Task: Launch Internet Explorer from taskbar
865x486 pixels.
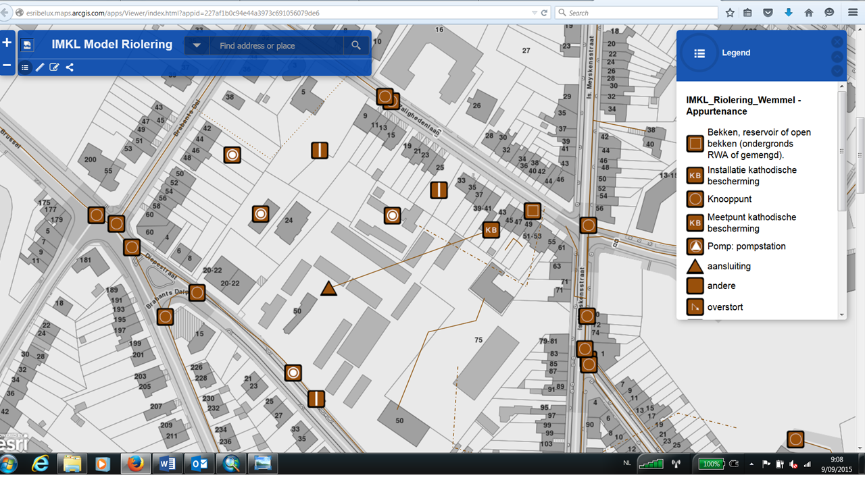Action: pyautogui.click(x=41, y=464)
